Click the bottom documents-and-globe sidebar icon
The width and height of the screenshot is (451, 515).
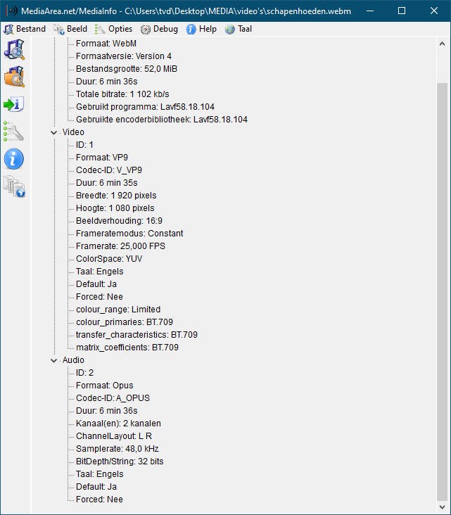point(14,186)
